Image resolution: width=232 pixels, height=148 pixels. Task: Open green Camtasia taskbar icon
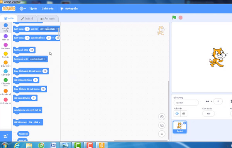tap(78, 145)
